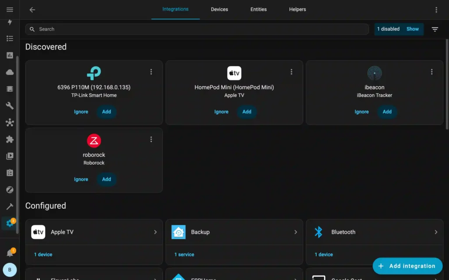This screenshot has height=280, width=449.
Task: Show the disabled integration
Action: (412, 29)
